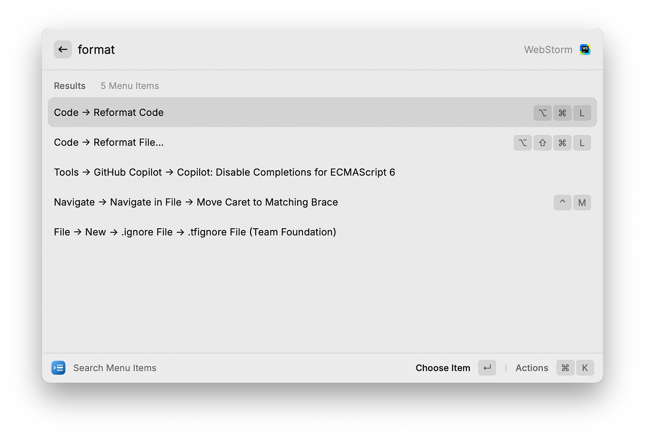
Task: Click the Shift key badge on Reformat File row
Action: tap(543, 143)
